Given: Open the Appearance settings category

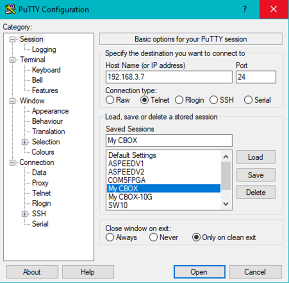Looking at the screenshot, I should [x=50, y=111].
